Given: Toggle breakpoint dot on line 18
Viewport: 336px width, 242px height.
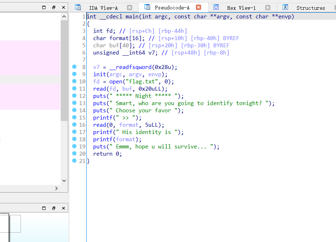Looking at the screenshot, I should [x=74, y=139].
